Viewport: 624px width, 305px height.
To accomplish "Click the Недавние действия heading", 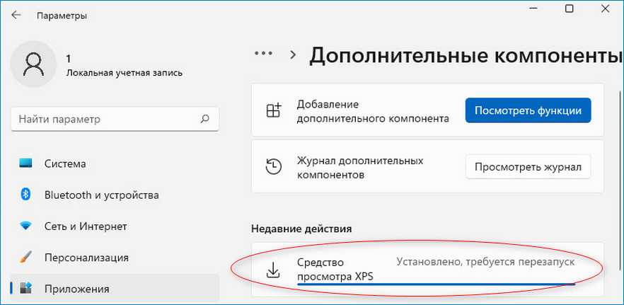I will click(x=301, y=229).
